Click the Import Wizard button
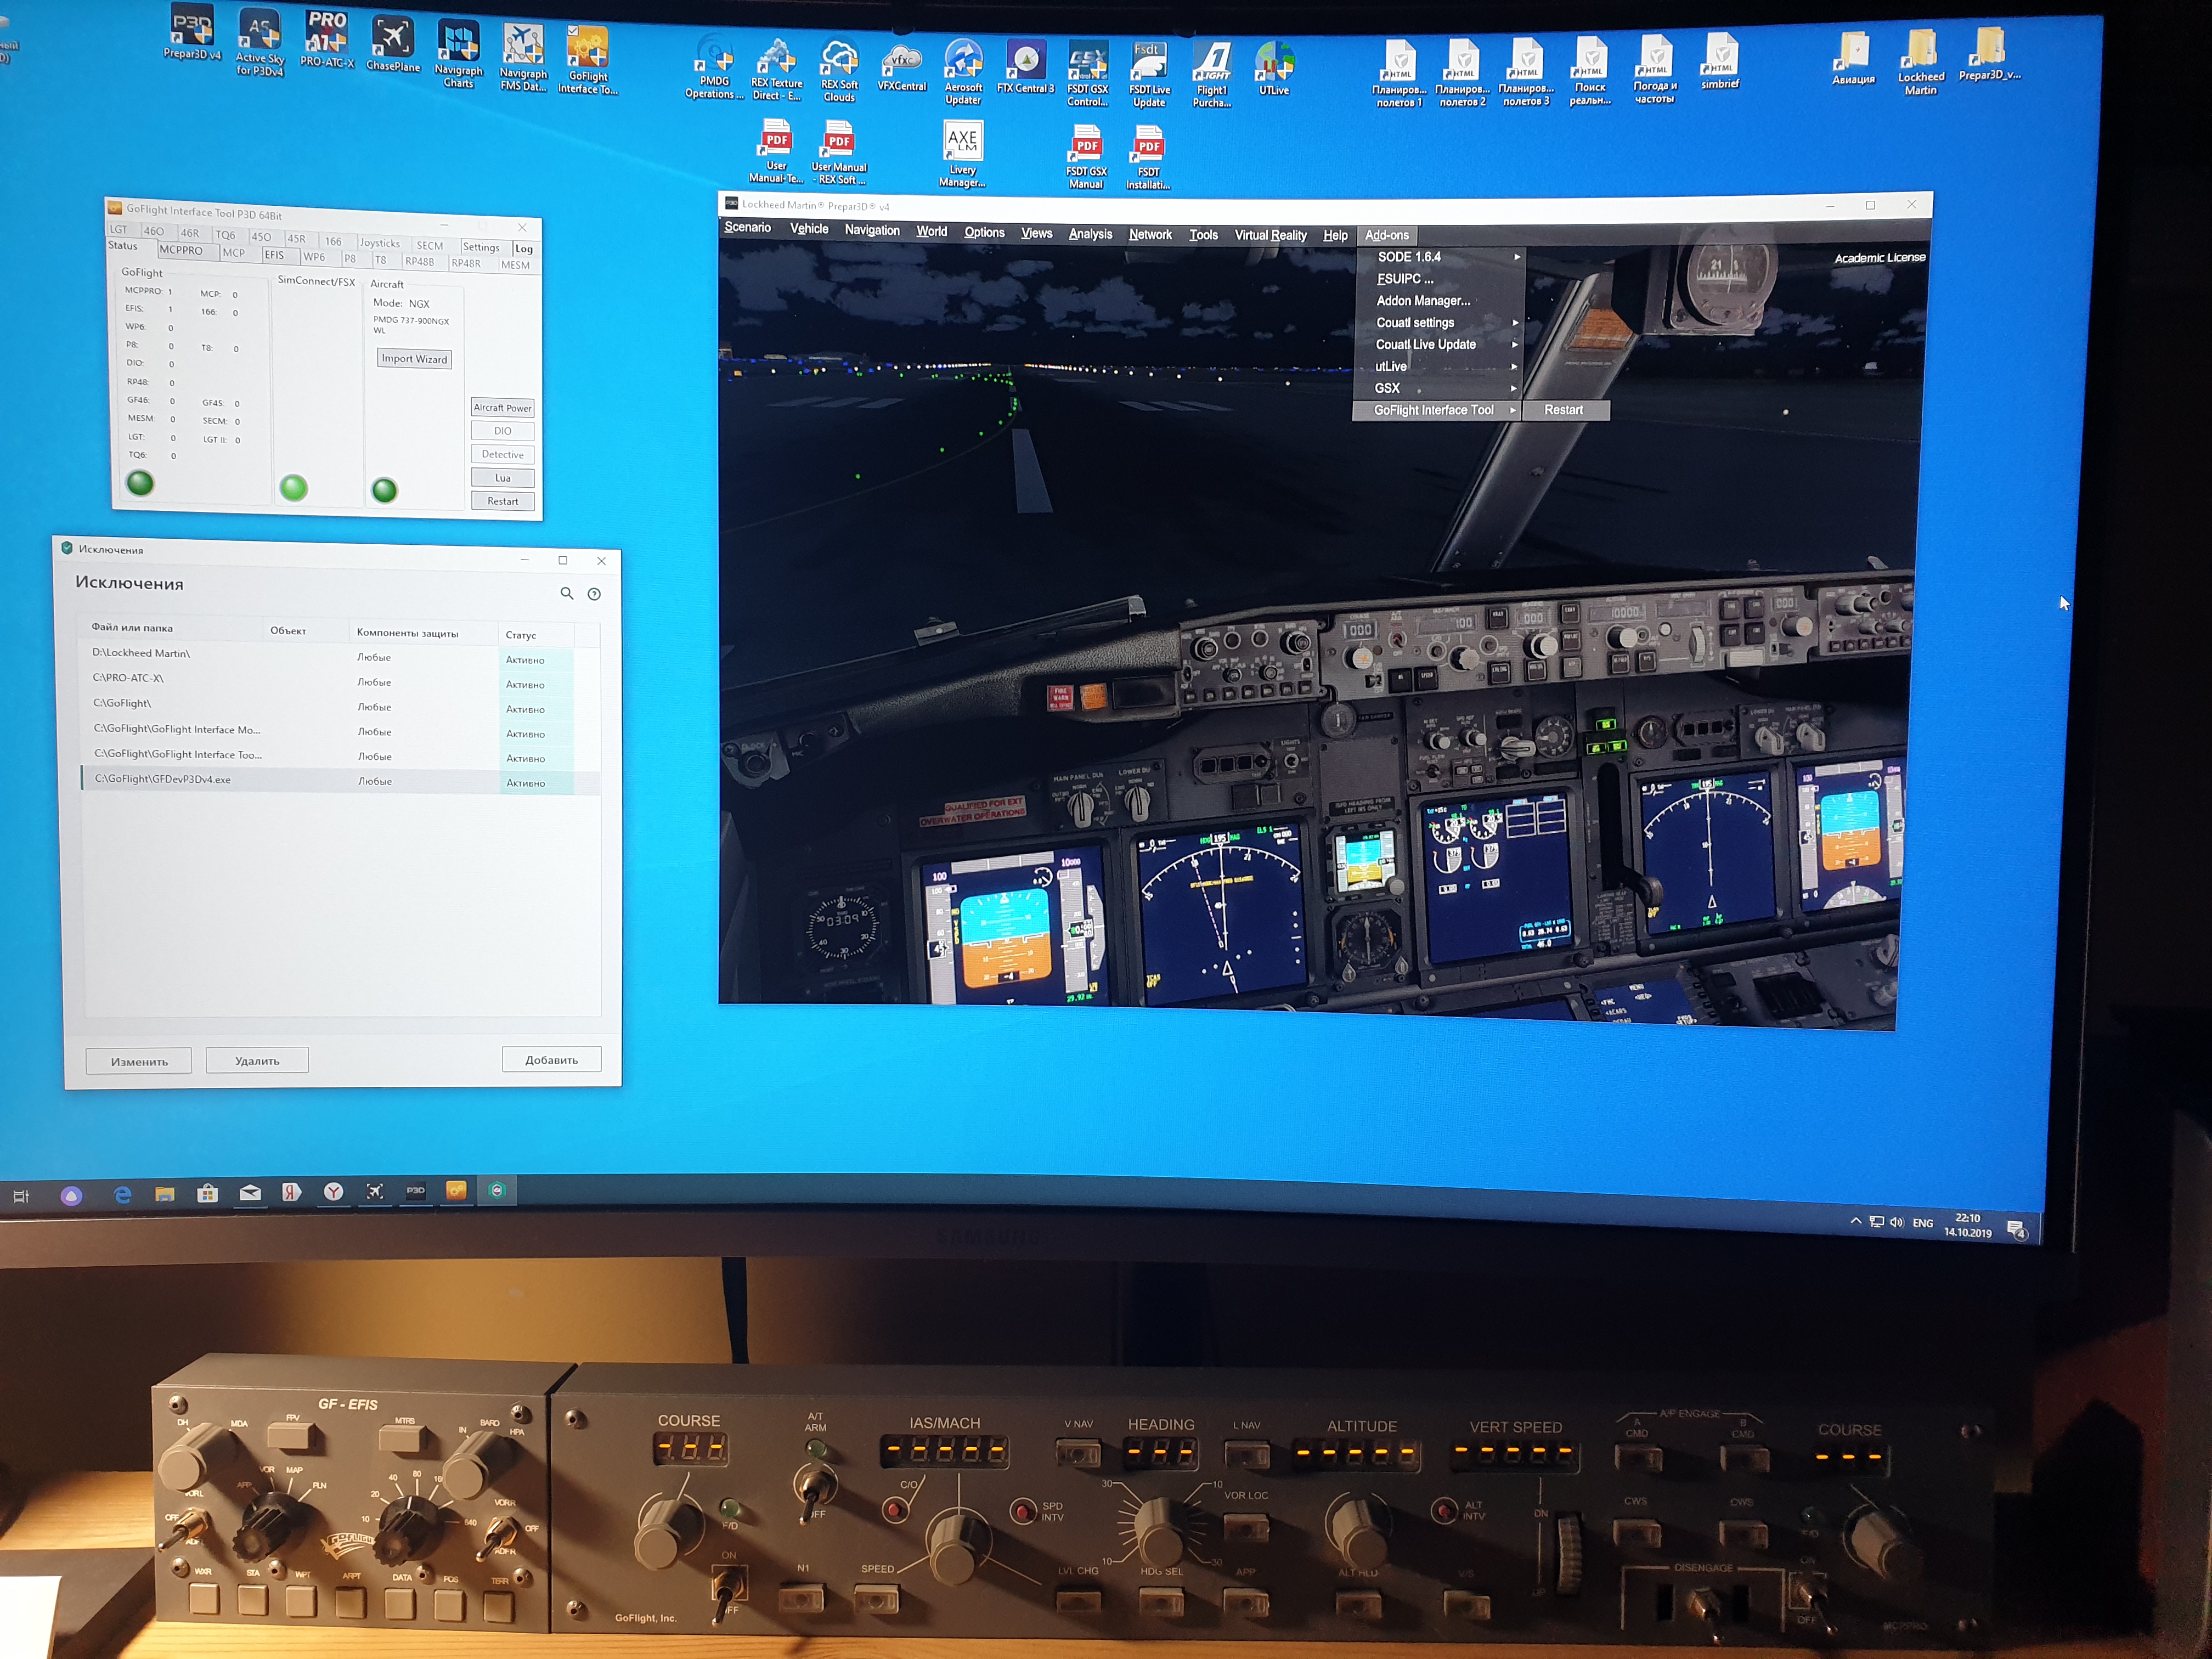 pyautogui.click(x=414, y=359)
